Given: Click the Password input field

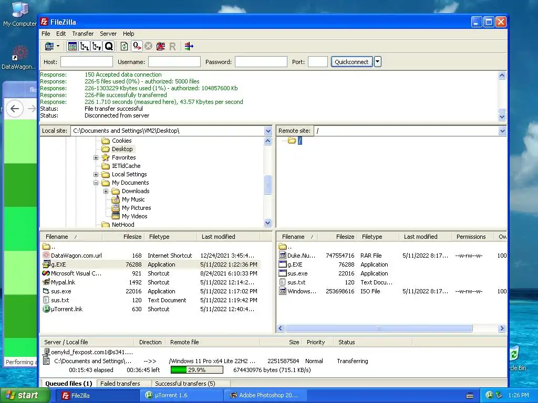Looking at the screenshot, I should tap(261, 62).
